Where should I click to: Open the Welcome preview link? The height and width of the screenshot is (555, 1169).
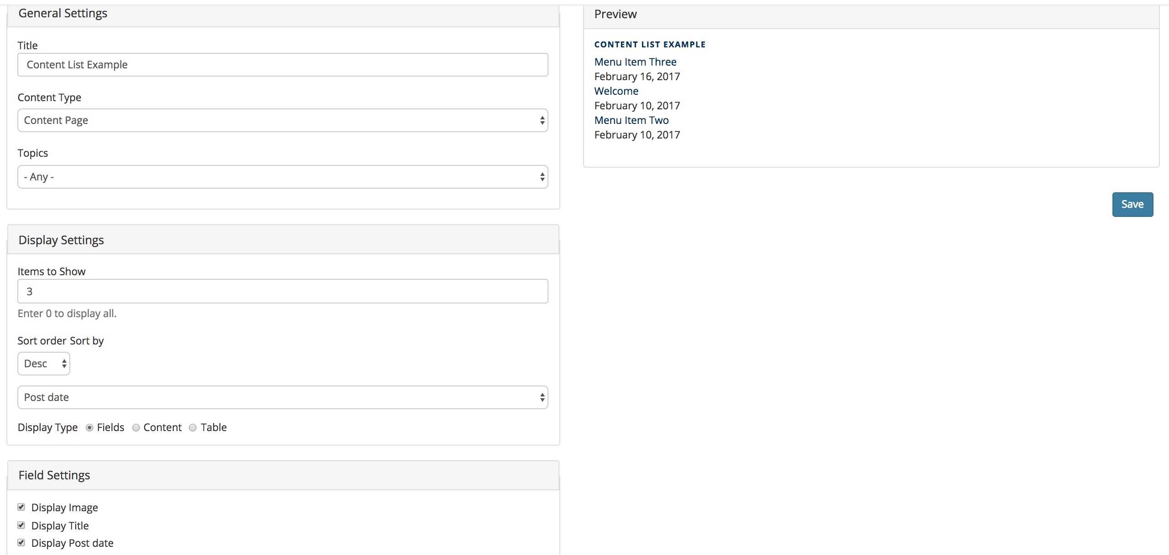point(616,91)
